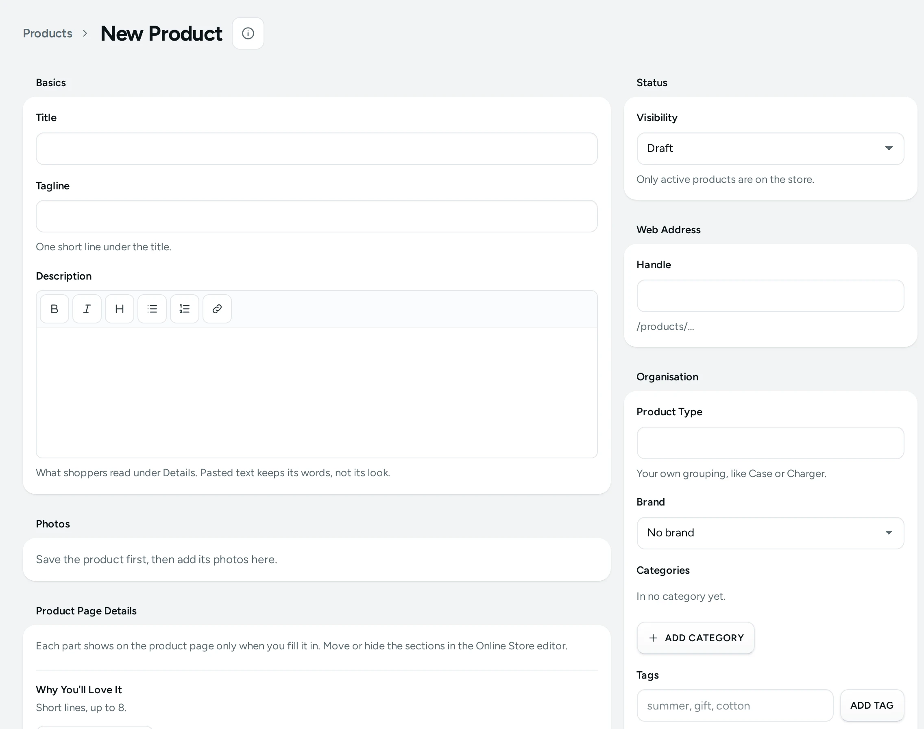Click the Add Tag button
The width and height of the screenshot is (924, 729).
coord(872,705)
